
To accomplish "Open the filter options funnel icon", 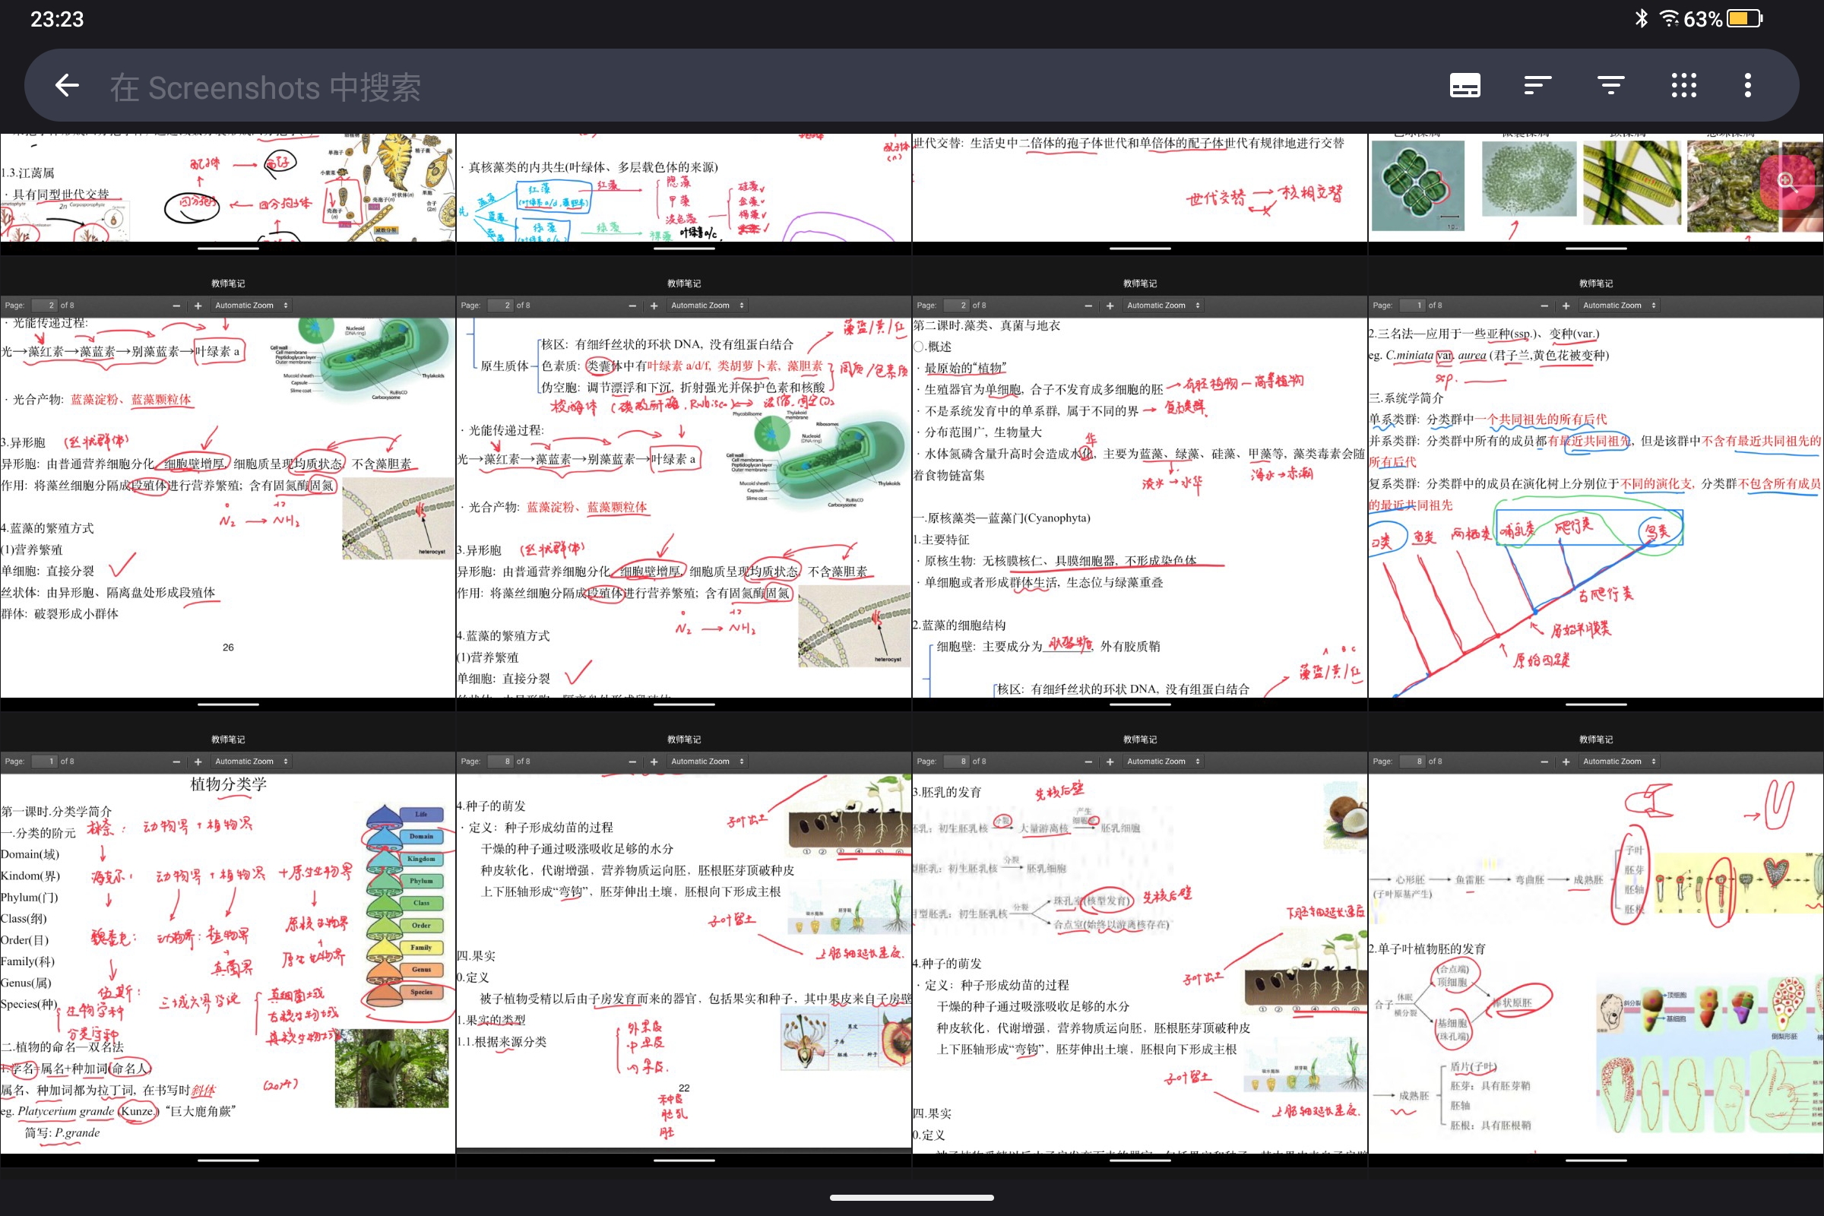I will pos(1610,85).
